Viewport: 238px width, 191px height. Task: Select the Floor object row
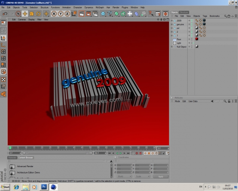point(179,39)
